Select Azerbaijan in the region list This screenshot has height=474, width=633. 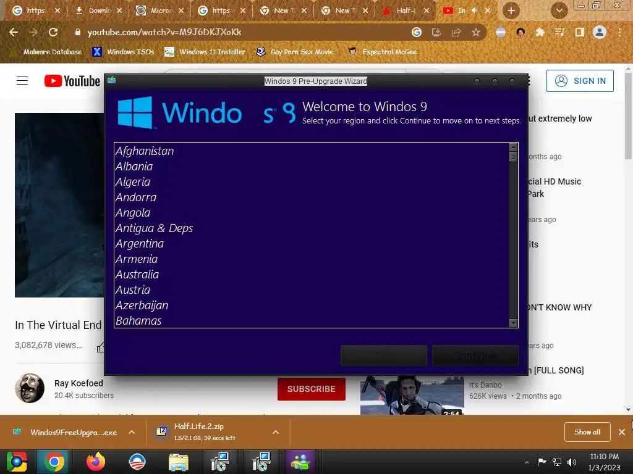(312, 306)
